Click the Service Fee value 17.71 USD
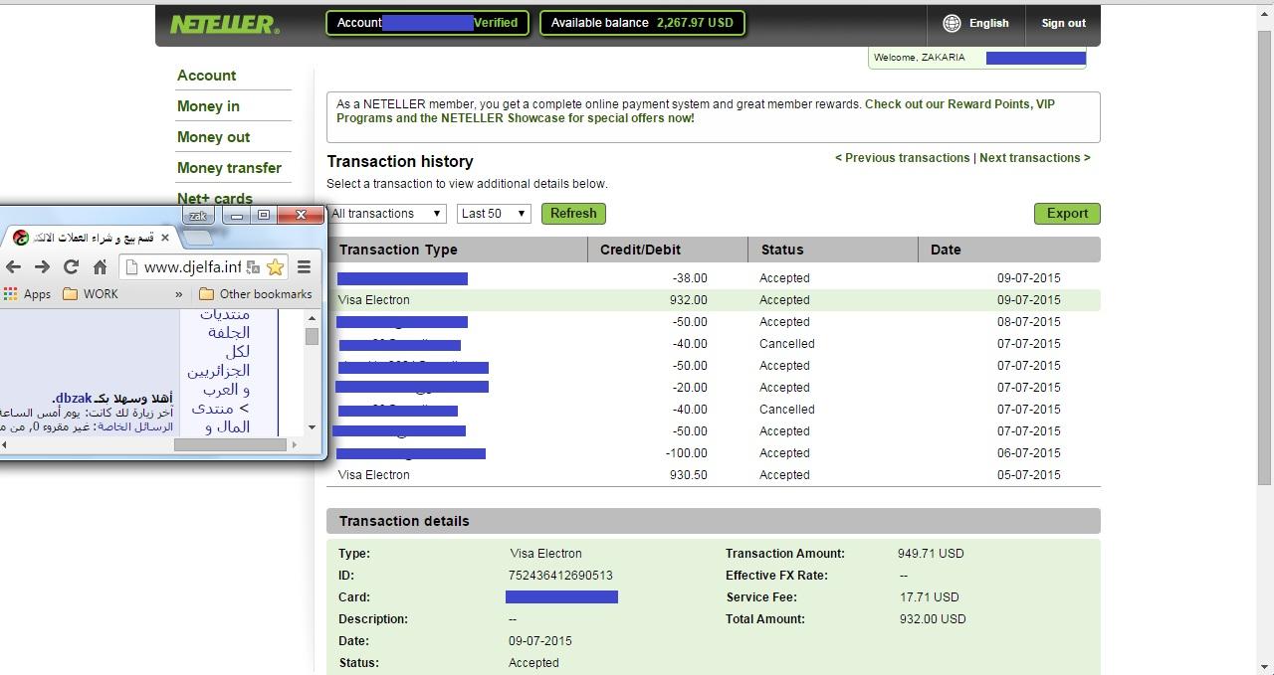The width and height of the screenshot is (1274, 675). (930, 597)
